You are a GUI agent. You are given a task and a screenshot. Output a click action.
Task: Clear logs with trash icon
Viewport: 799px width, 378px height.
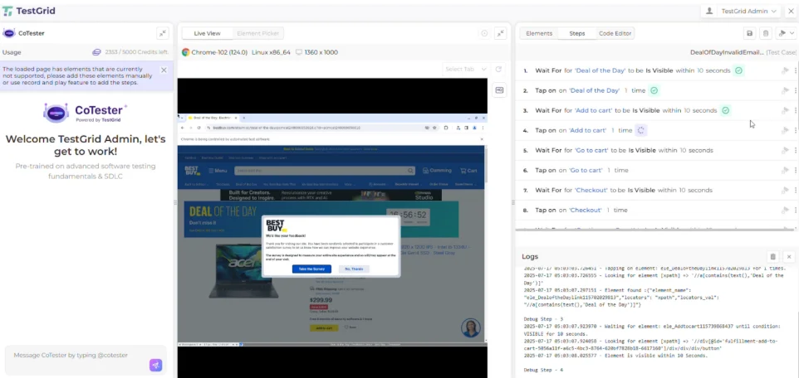772,257
